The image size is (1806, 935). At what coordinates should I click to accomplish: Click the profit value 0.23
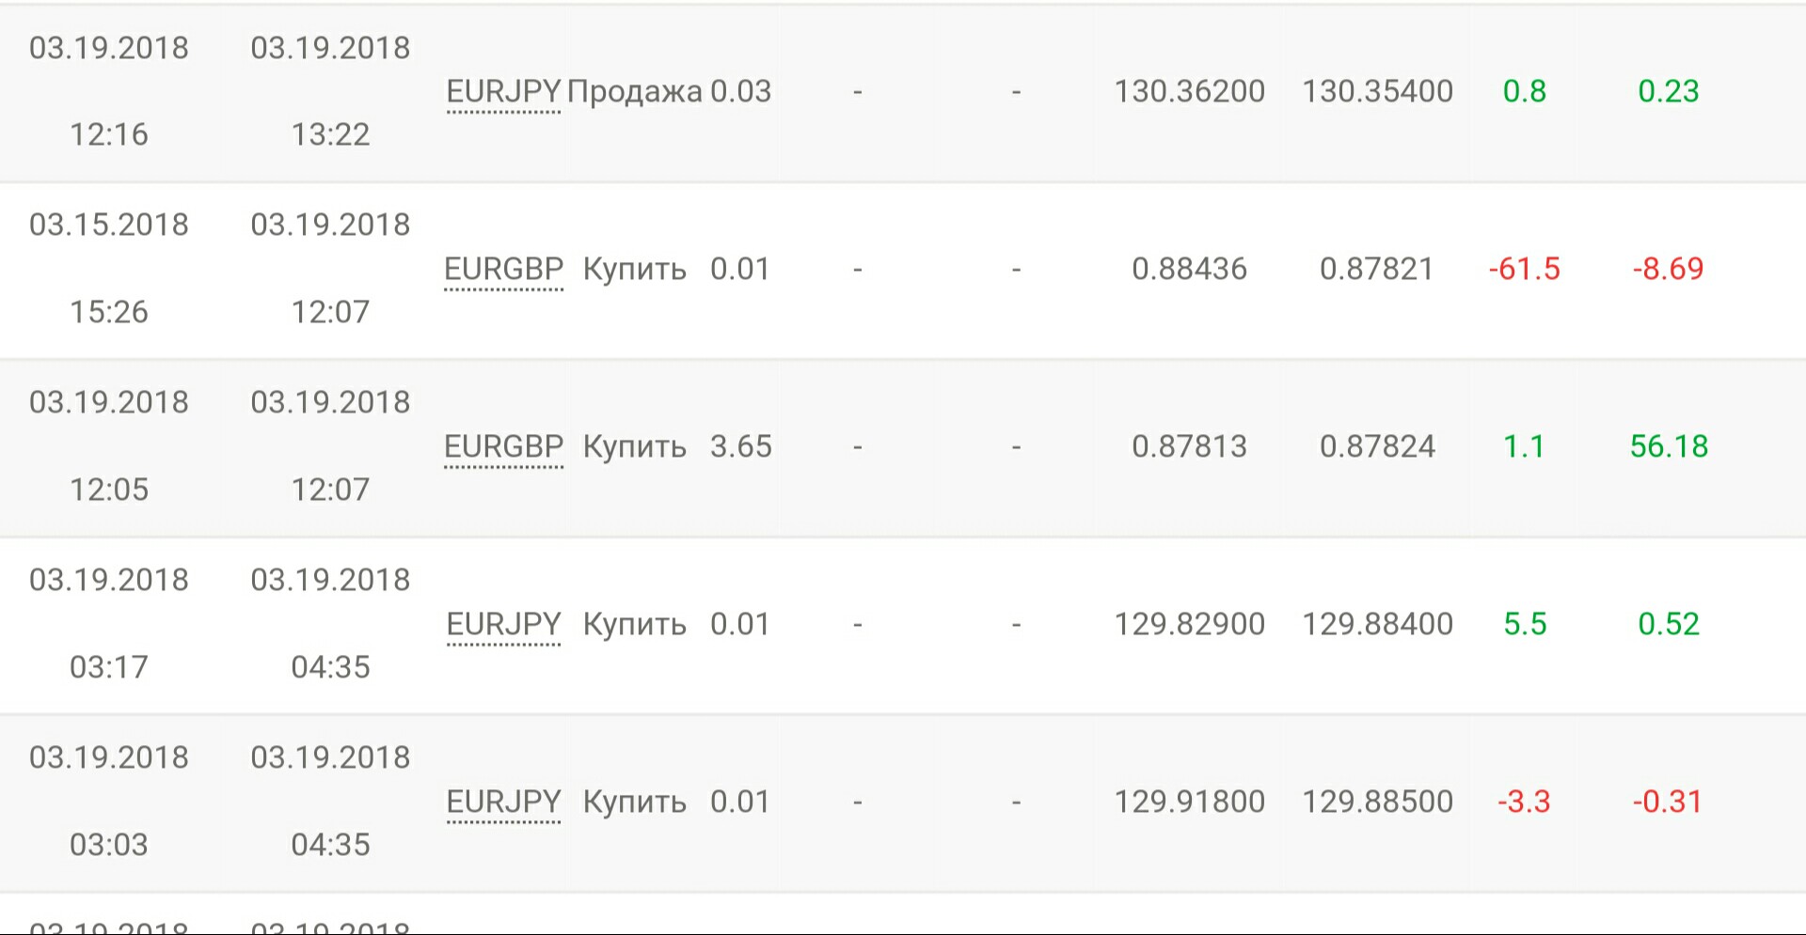pyautogui.click(x=1669, y=91)
